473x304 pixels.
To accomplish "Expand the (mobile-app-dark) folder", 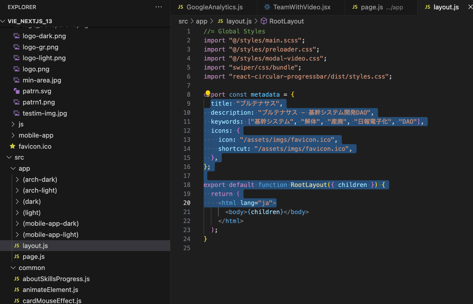I will pyautogui.click(x=17, y=223).
